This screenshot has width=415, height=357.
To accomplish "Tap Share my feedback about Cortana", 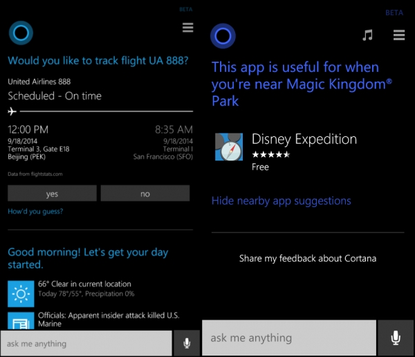I will coord(308,258).
